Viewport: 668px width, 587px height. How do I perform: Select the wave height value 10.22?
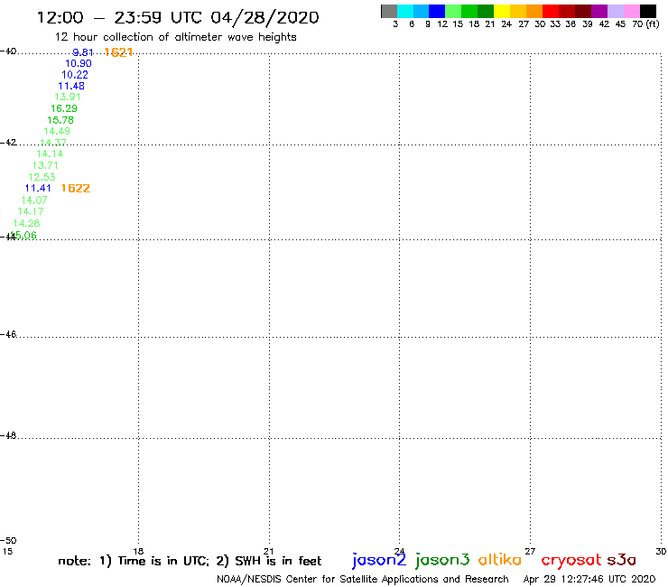[75, 75]
